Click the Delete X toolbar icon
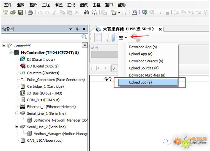 (77, 13)
